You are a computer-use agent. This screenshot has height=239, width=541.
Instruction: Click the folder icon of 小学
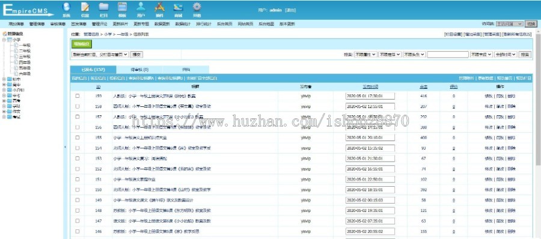9,40
